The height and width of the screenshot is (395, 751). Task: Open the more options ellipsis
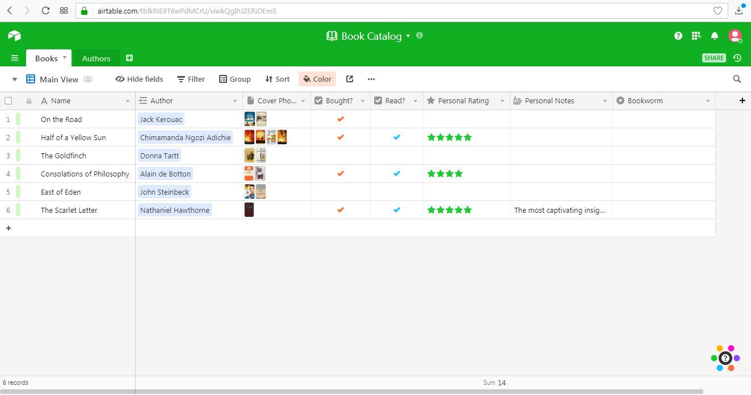(x=371, y=79)
